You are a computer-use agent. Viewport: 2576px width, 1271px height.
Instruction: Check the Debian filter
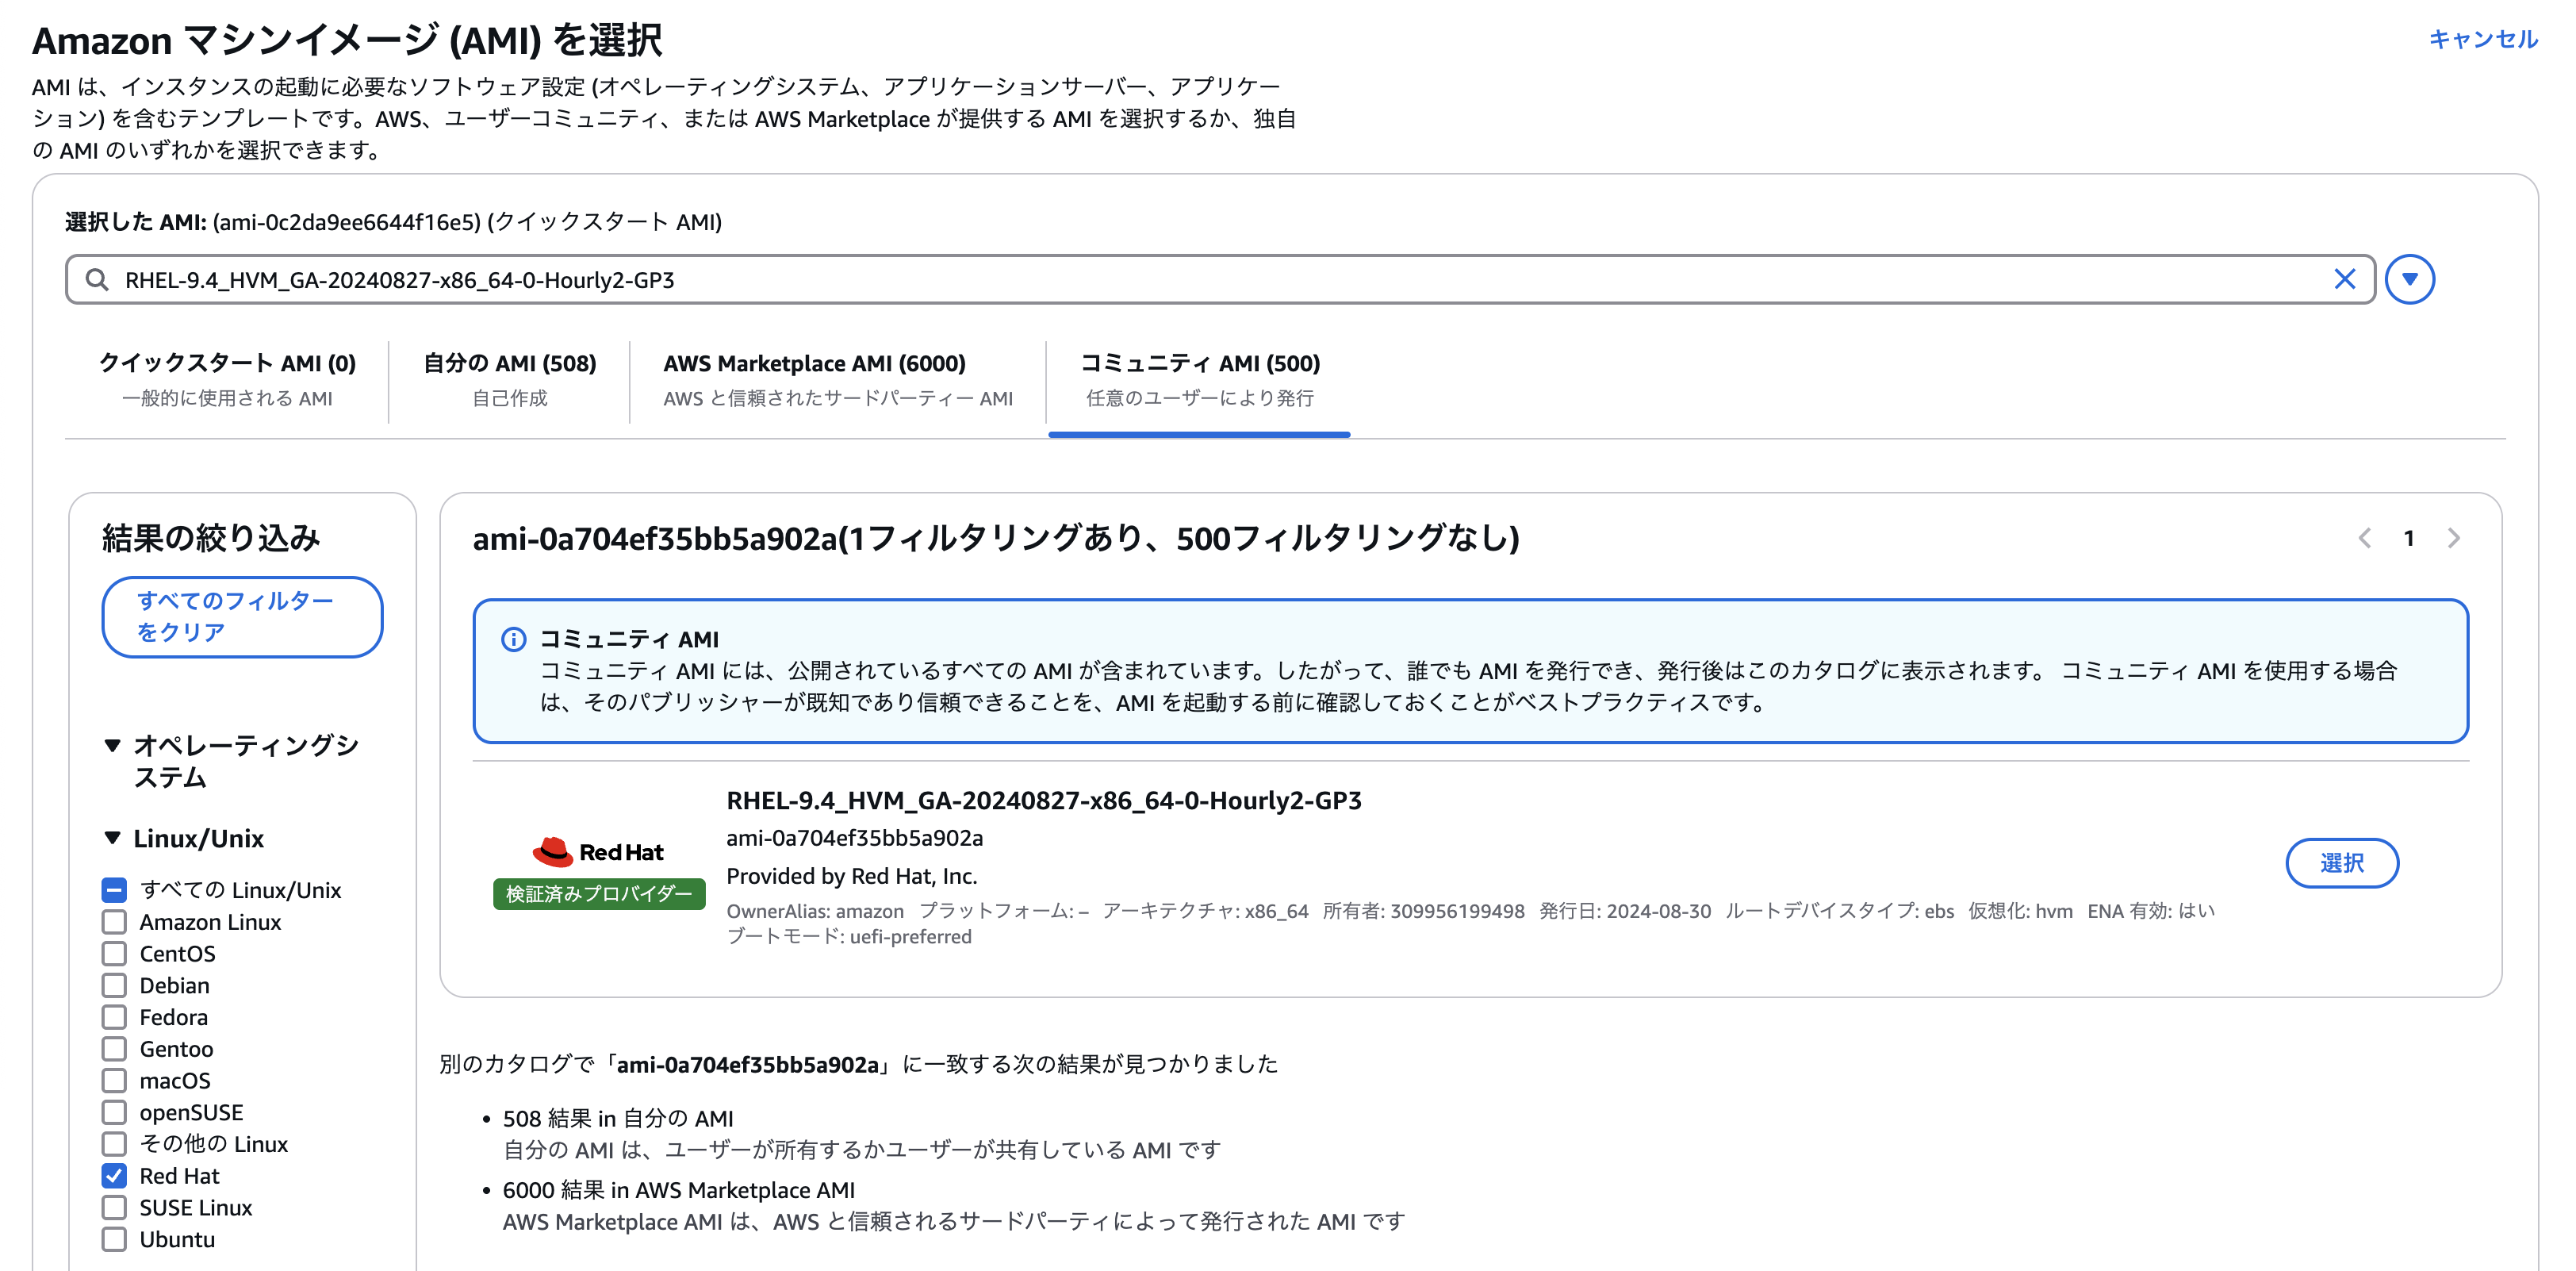114,986
